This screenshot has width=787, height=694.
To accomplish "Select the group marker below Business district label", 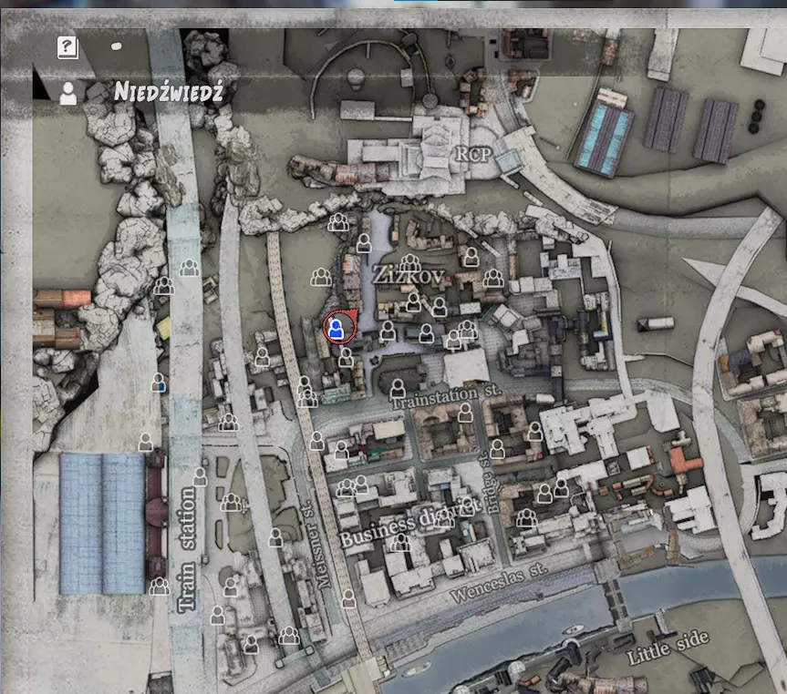I will click(x=400, y=542).
